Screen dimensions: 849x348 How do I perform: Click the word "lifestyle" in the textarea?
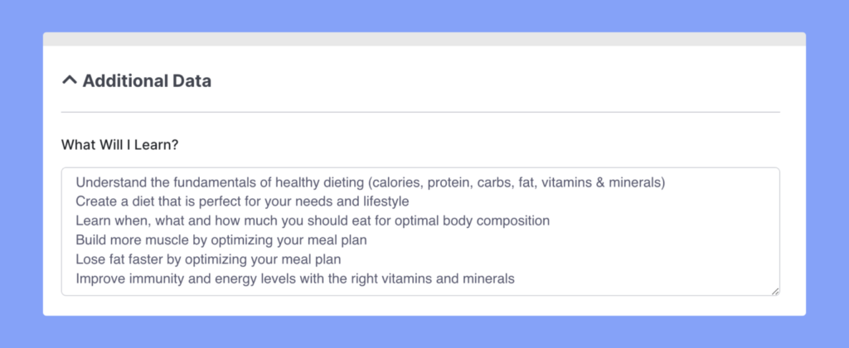[383, 201]
